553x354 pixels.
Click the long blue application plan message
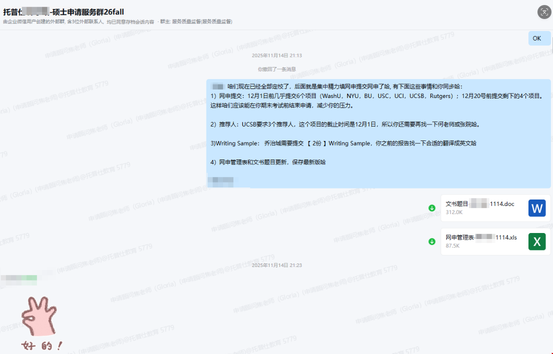[x=378, y=133]
